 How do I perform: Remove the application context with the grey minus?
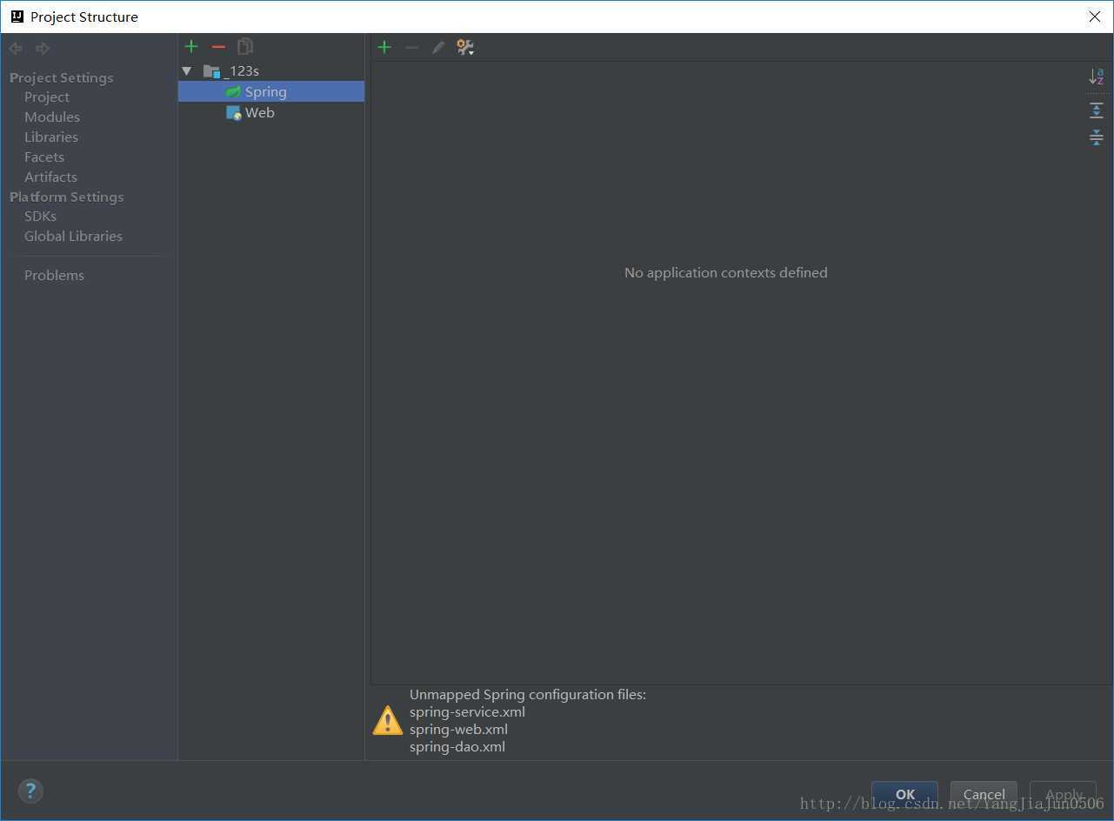coord(412,47)
